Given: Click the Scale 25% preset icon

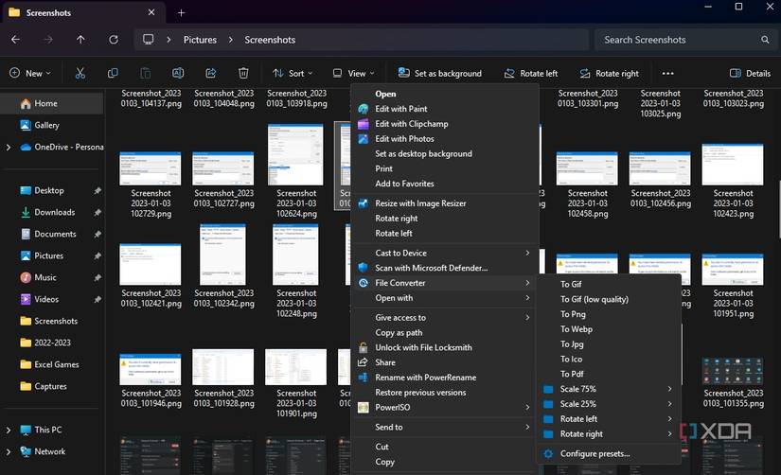Looking at the screenshot, I should tap(548, 404).
